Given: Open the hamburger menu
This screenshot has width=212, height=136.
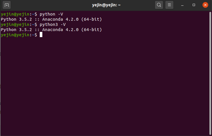Looking at the screenshot, I should point(169,5).
